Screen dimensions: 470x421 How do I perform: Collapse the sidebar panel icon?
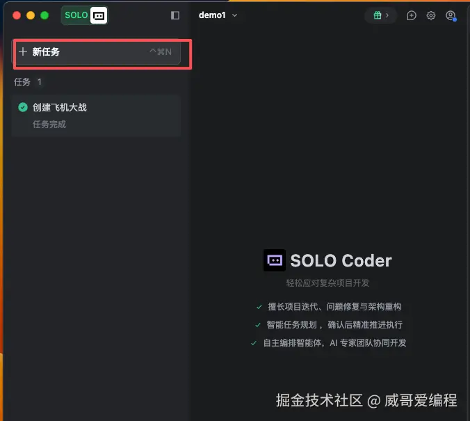[x=175, y=15]
